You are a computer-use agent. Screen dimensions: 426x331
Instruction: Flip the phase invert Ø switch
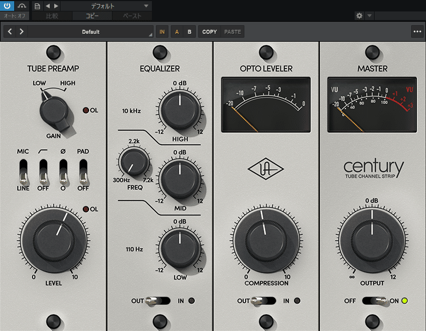click(x=63, y=172)
